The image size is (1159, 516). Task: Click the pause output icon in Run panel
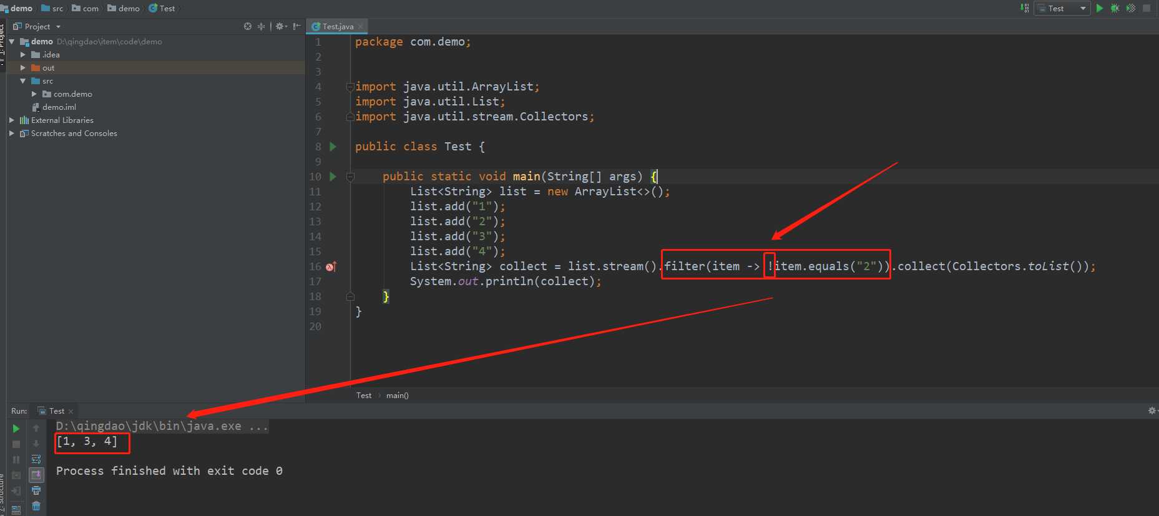tap(16, 460)
